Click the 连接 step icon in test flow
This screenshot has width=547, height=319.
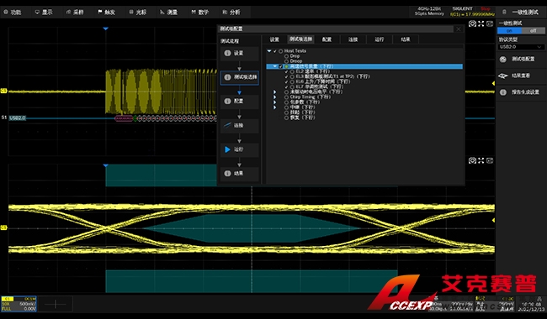click(227, 125)
